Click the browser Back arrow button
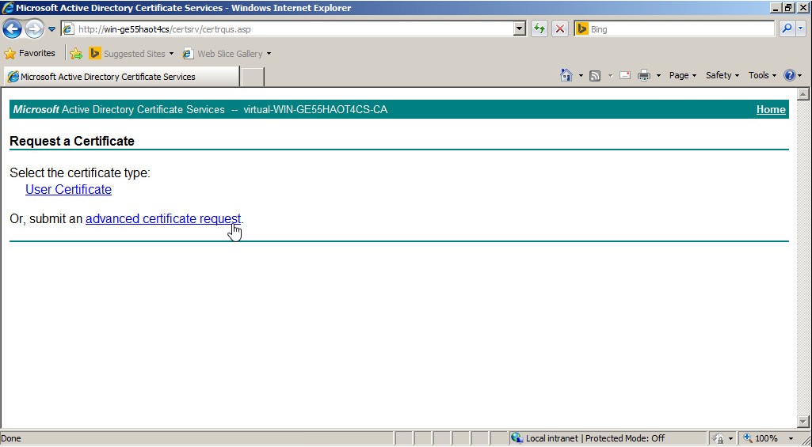 (x=12, y=29)
